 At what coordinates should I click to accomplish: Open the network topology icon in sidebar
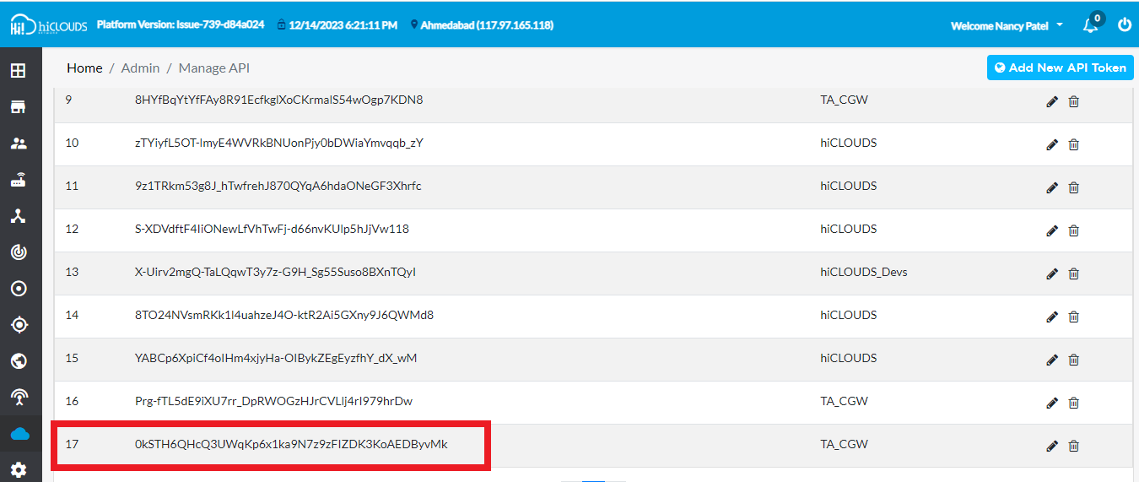pyautogui.click(x=18, y=216)
